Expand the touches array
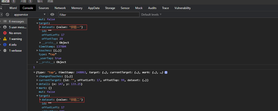 (37, 50)
